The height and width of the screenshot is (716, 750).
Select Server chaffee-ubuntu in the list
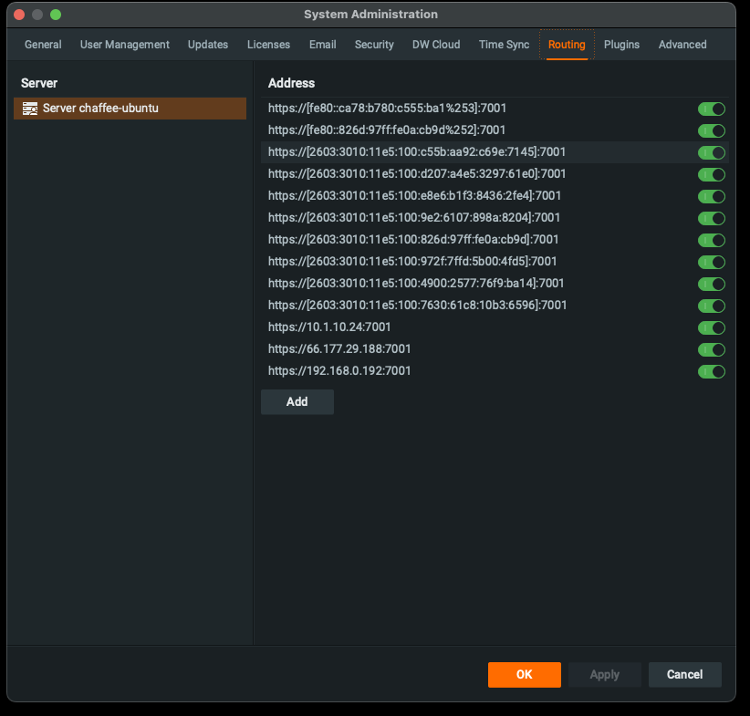(x=100, y=109)
